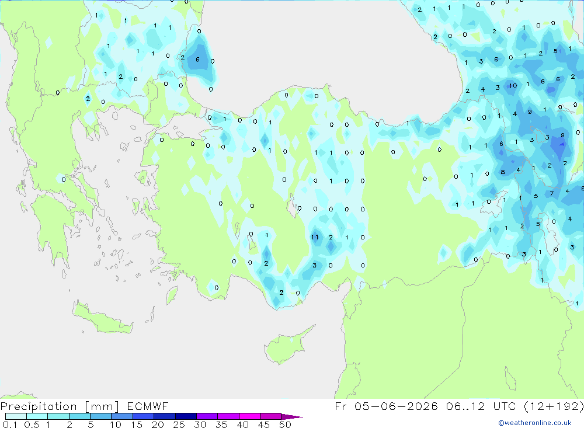Click the 0.5–1 mm legend color swatch
The image size is (584, 428).
37,416
